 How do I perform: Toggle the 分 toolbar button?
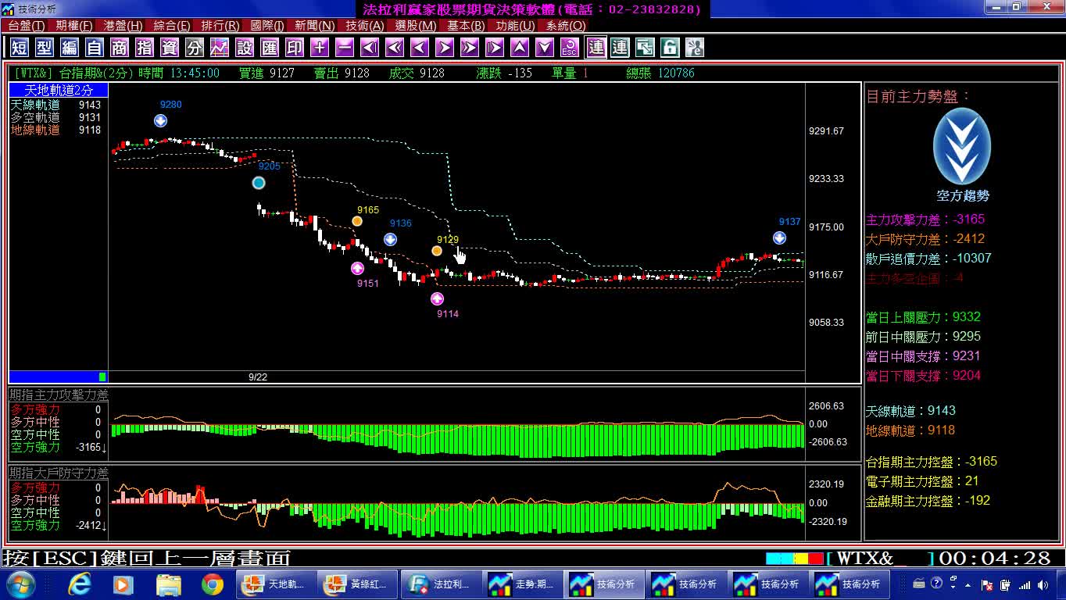(x=195, y=48)
